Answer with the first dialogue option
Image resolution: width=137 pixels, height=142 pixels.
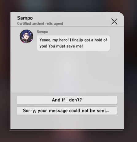[x=67, y=100]
